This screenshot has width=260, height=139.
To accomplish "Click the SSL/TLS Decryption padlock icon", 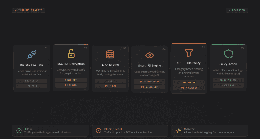I will pos(71,53).
